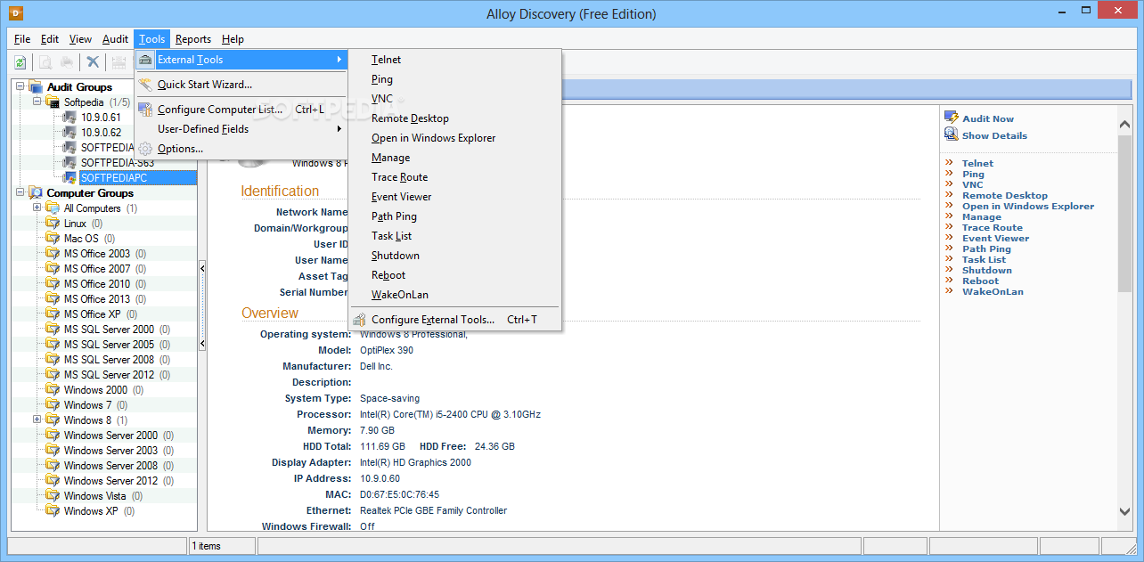
Task: Open User-Defined Fields submenu arrow
Action: 339,129
